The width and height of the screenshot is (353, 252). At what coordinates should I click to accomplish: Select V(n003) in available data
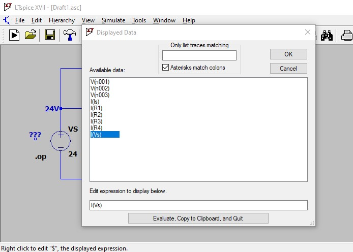[x=100, y=95]
